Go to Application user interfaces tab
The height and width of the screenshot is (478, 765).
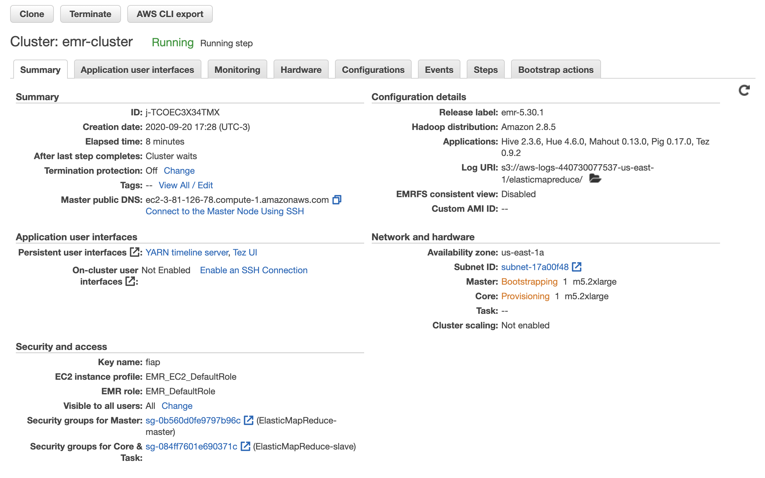[137, 70]
